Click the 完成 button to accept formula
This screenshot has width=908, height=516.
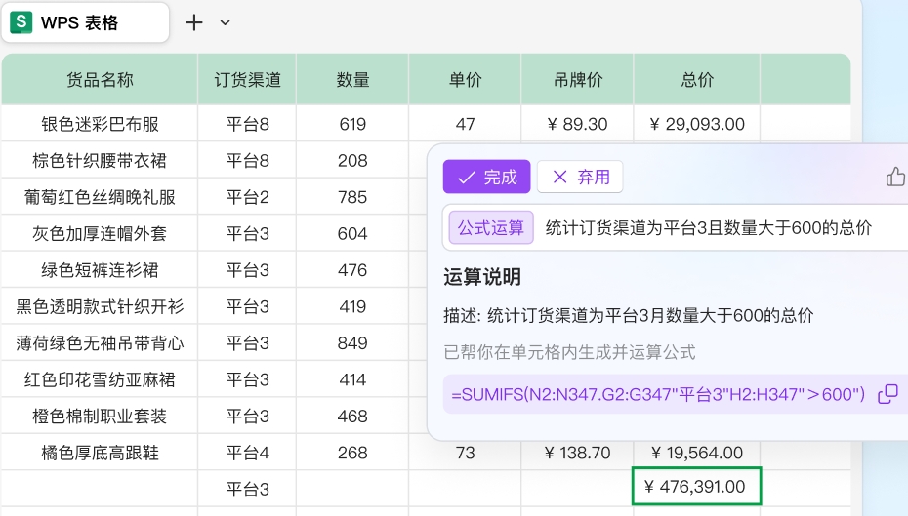486,177
